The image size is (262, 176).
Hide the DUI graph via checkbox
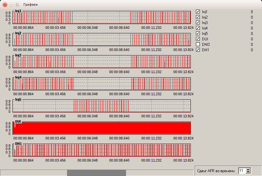(x=198, y=39)
